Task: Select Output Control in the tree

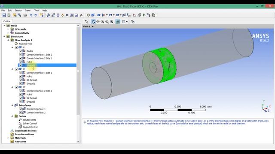Action: click(30, 127)
